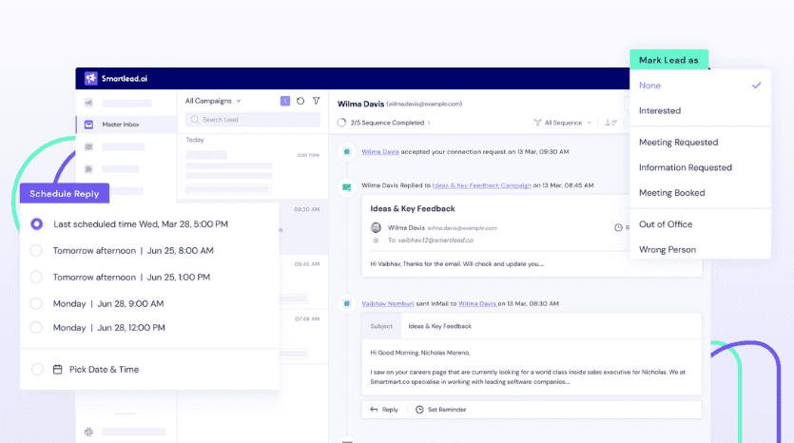Click the campaign reply activity icon
This screenshot has height=443, width=794.
[x=347, y=187]
